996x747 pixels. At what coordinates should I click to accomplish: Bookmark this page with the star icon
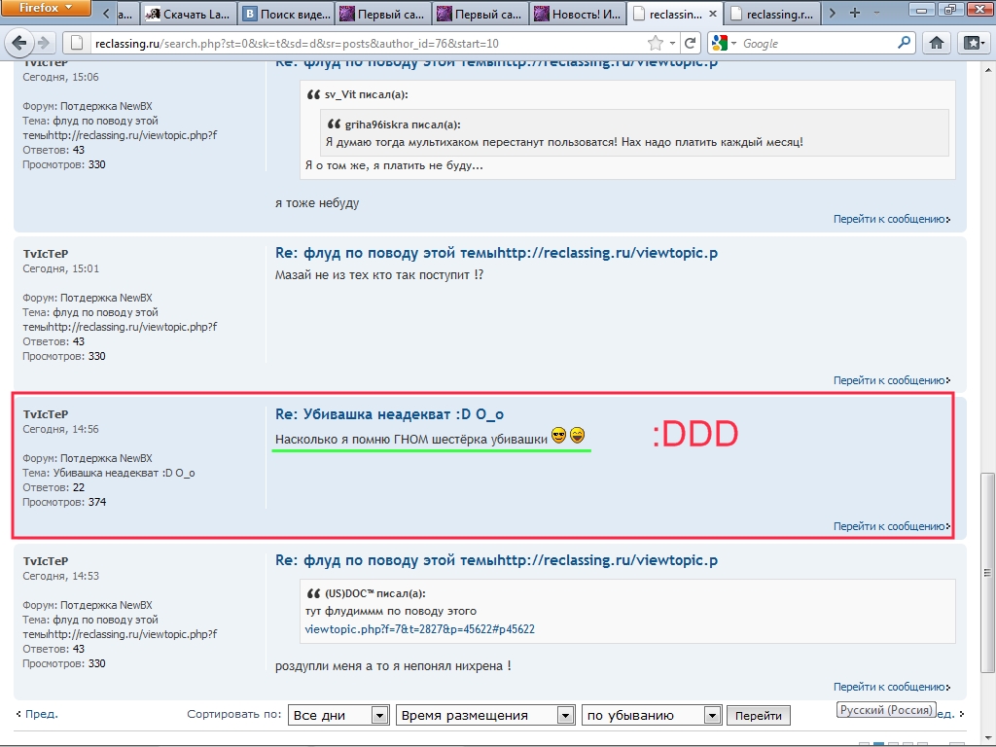point(657,43)
